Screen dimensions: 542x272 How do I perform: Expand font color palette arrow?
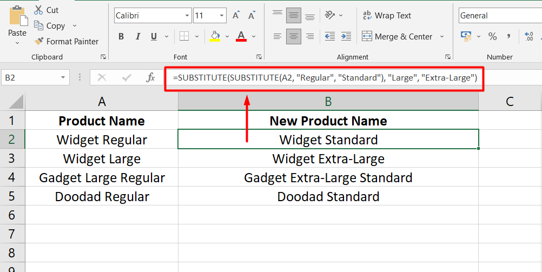[253, 36]
